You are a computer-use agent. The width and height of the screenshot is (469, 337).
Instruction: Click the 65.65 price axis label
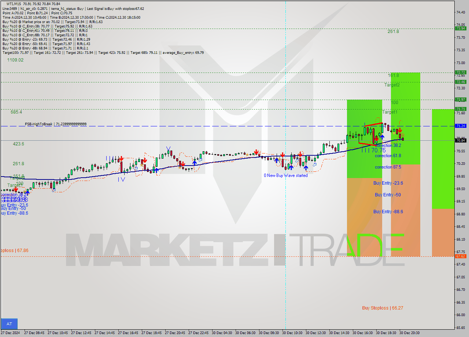click(x=461, y=327)
